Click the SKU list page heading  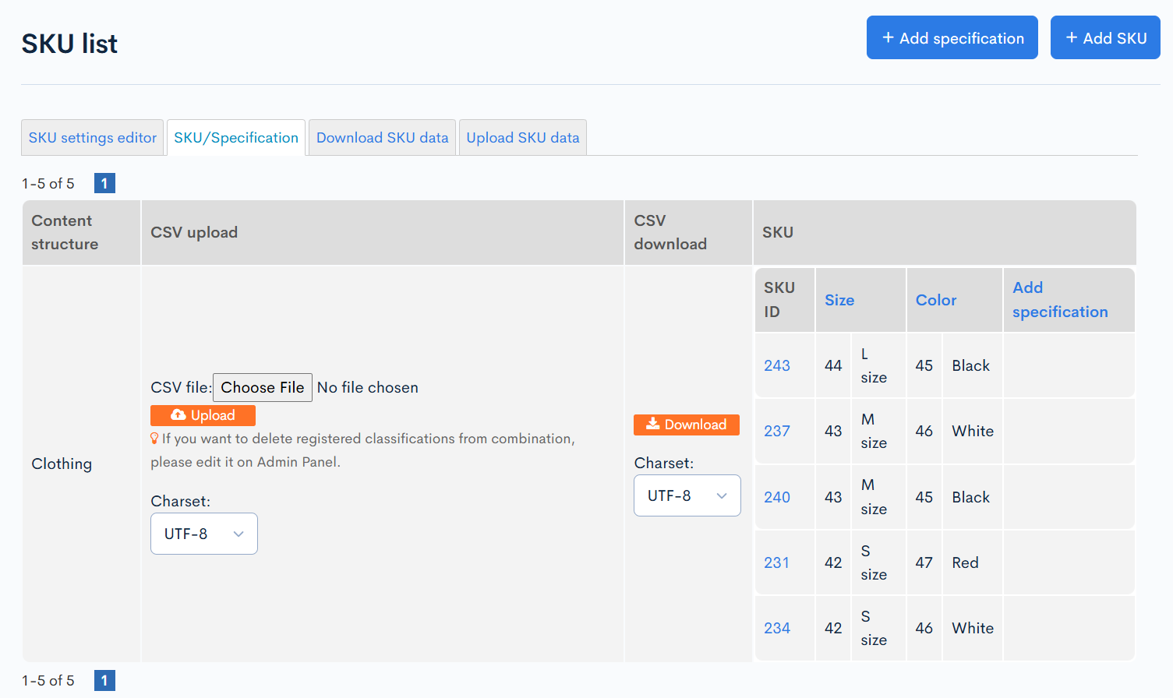click(69, 44)
